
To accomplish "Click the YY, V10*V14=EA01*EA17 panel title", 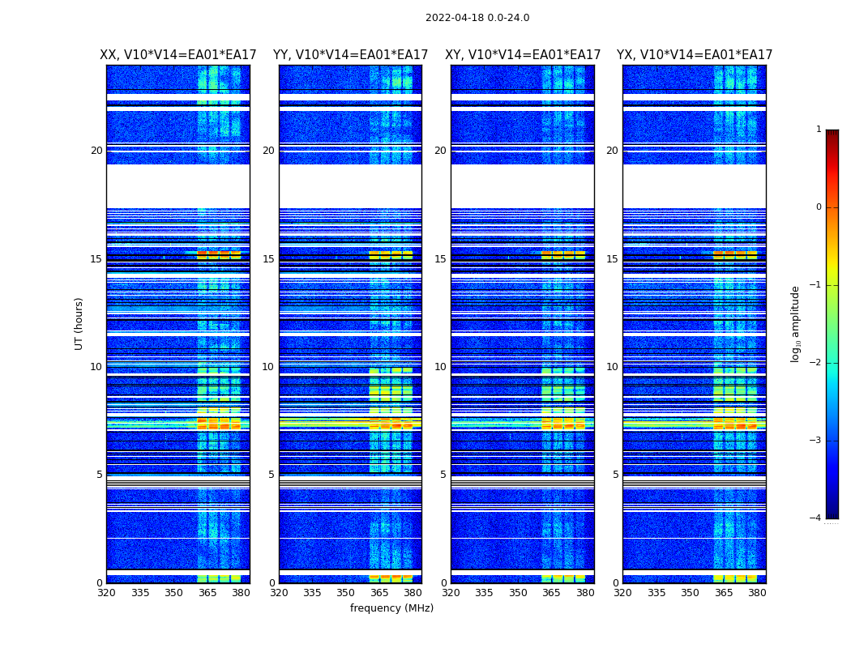I will tap(351, 55).
